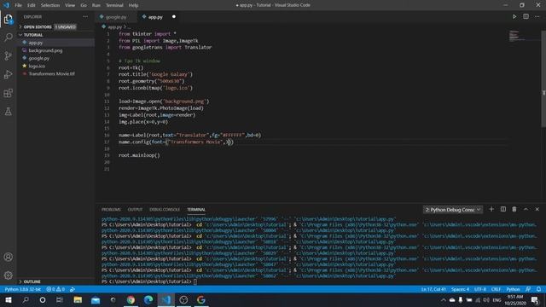Click code line root.mainloop()
The image size is (546, 307).
pyautogui.click(x=139, y=155)
